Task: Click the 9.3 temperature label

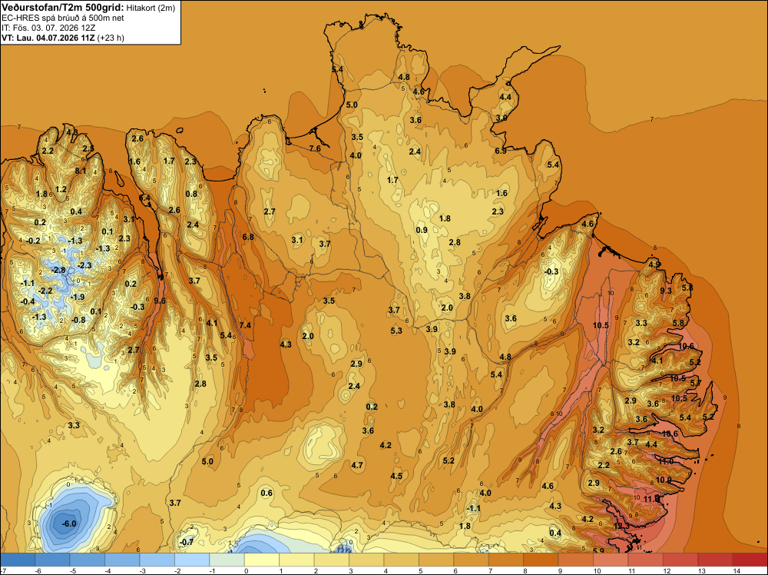Action: click(x=666, y=291)
